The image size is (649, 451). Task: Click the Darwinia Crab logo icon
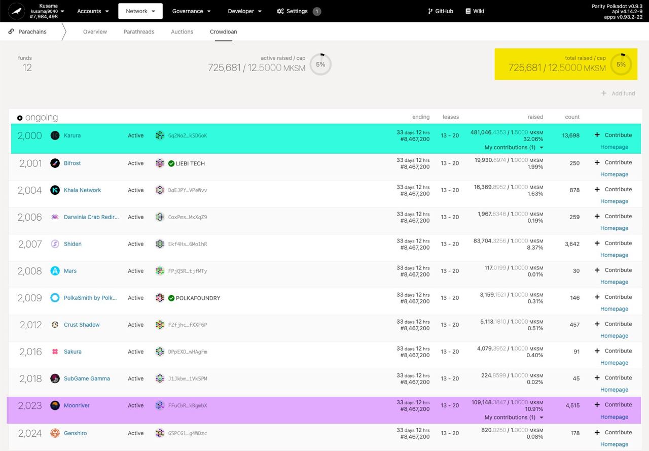[x=55, y=217]
